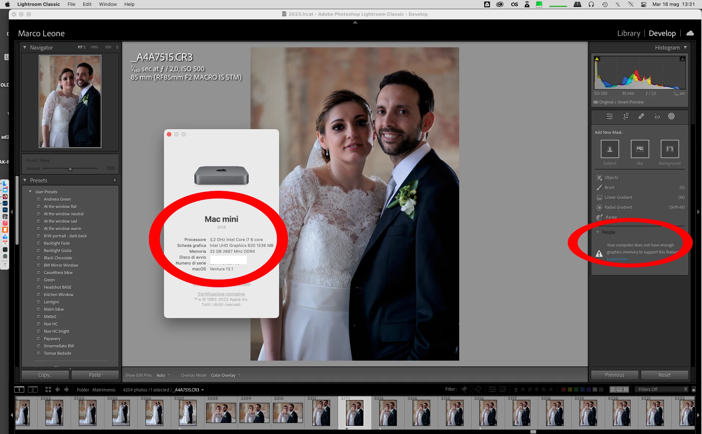
Task: Open the _A4A7515.CR3 filename dropdown in filmstrip
Action: tap(189, 390)
